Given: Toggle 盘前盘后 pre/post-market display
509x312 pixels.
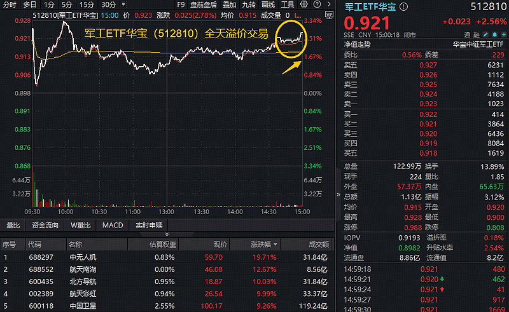Looking at the screenshot, I should tap(204, 4).
